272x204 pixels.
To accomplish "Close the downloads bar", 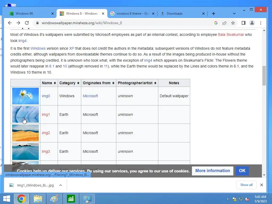I will click(x=262, y=185).
